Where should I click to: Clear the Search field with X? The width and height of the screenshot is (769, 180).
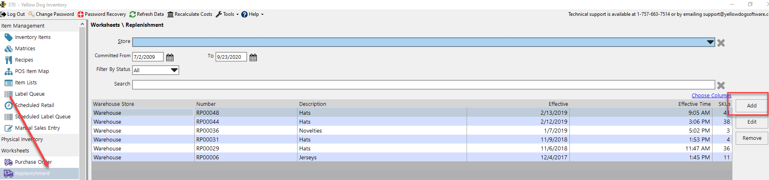click(x=721, y=85)
